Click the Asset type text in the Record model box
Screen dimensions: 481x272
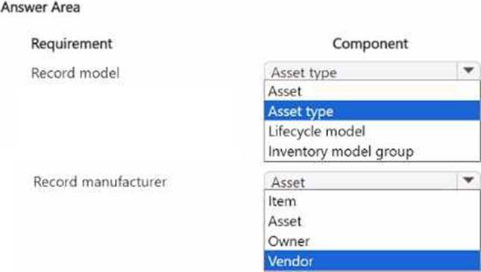(x=304, y=73)
